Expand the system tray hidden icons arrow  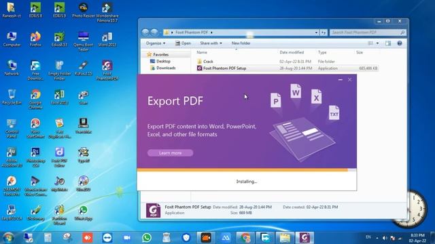[x=377, y=238]
